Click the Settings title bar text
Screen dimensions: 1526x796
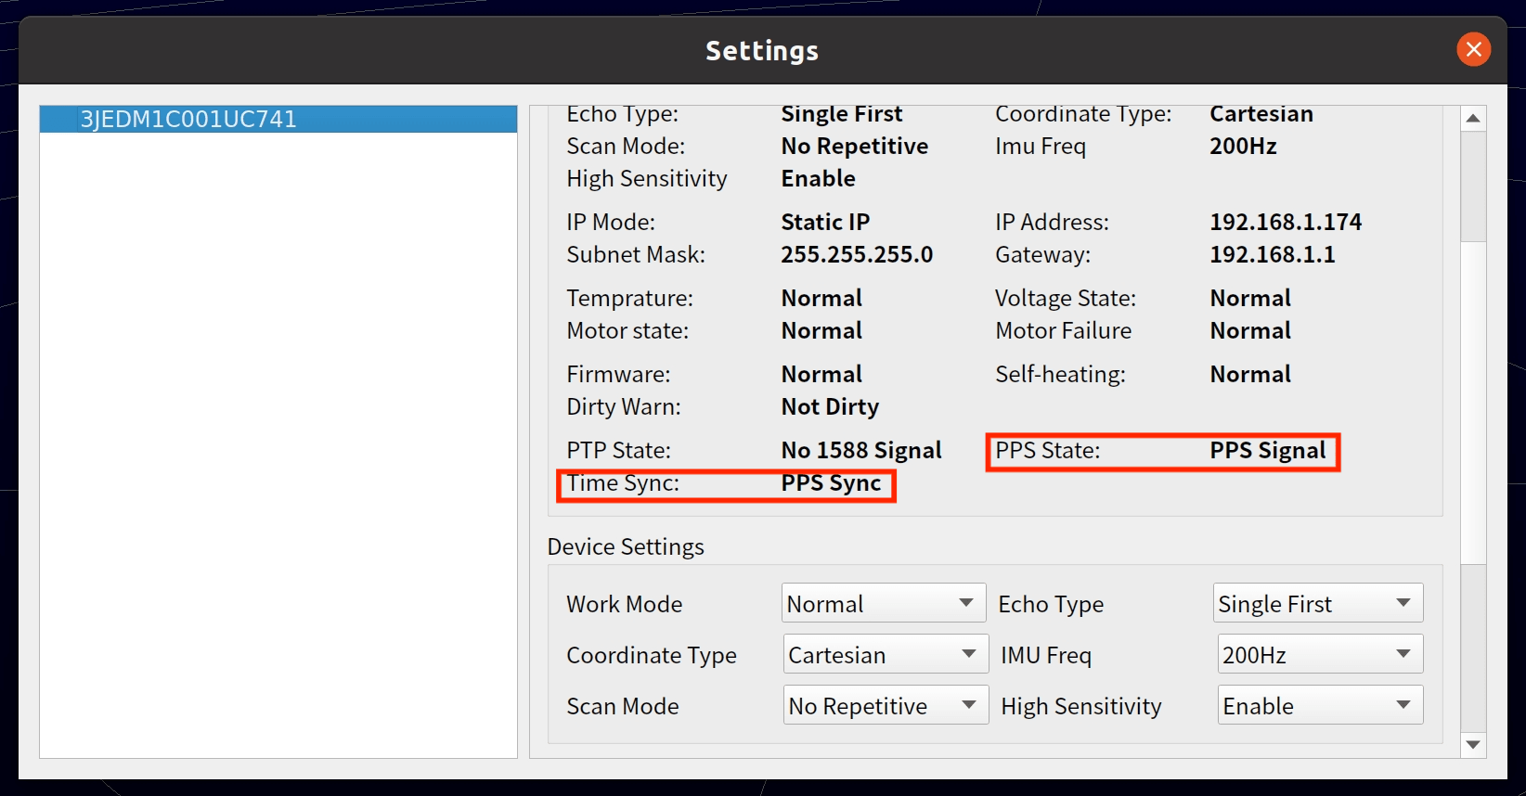(761, 50)
